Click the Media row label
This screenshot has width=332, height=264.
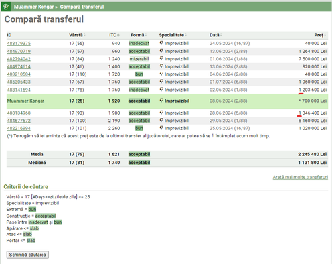[x=37, y=154]
